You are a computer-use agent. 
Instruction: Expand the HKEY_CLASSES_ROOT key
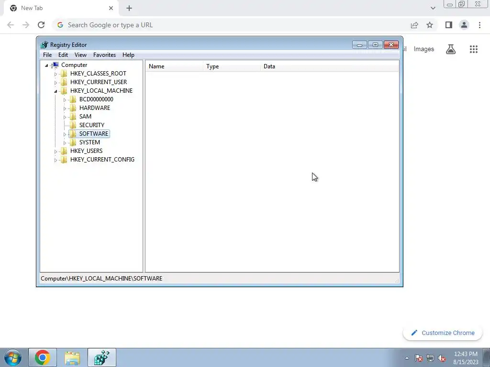point(56,74)
